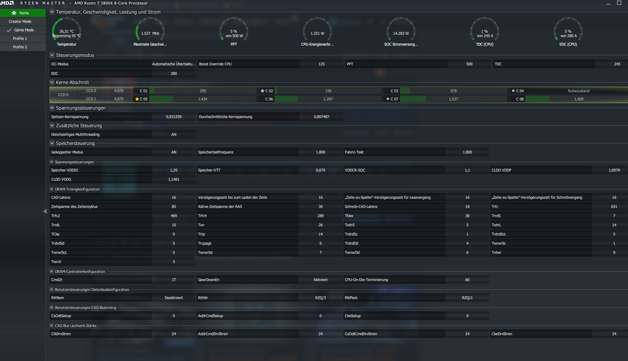Image resolution: width=628 pixels, height=361 pixels.
Task: Select the Game Mode profile
Action: [23, 30]
